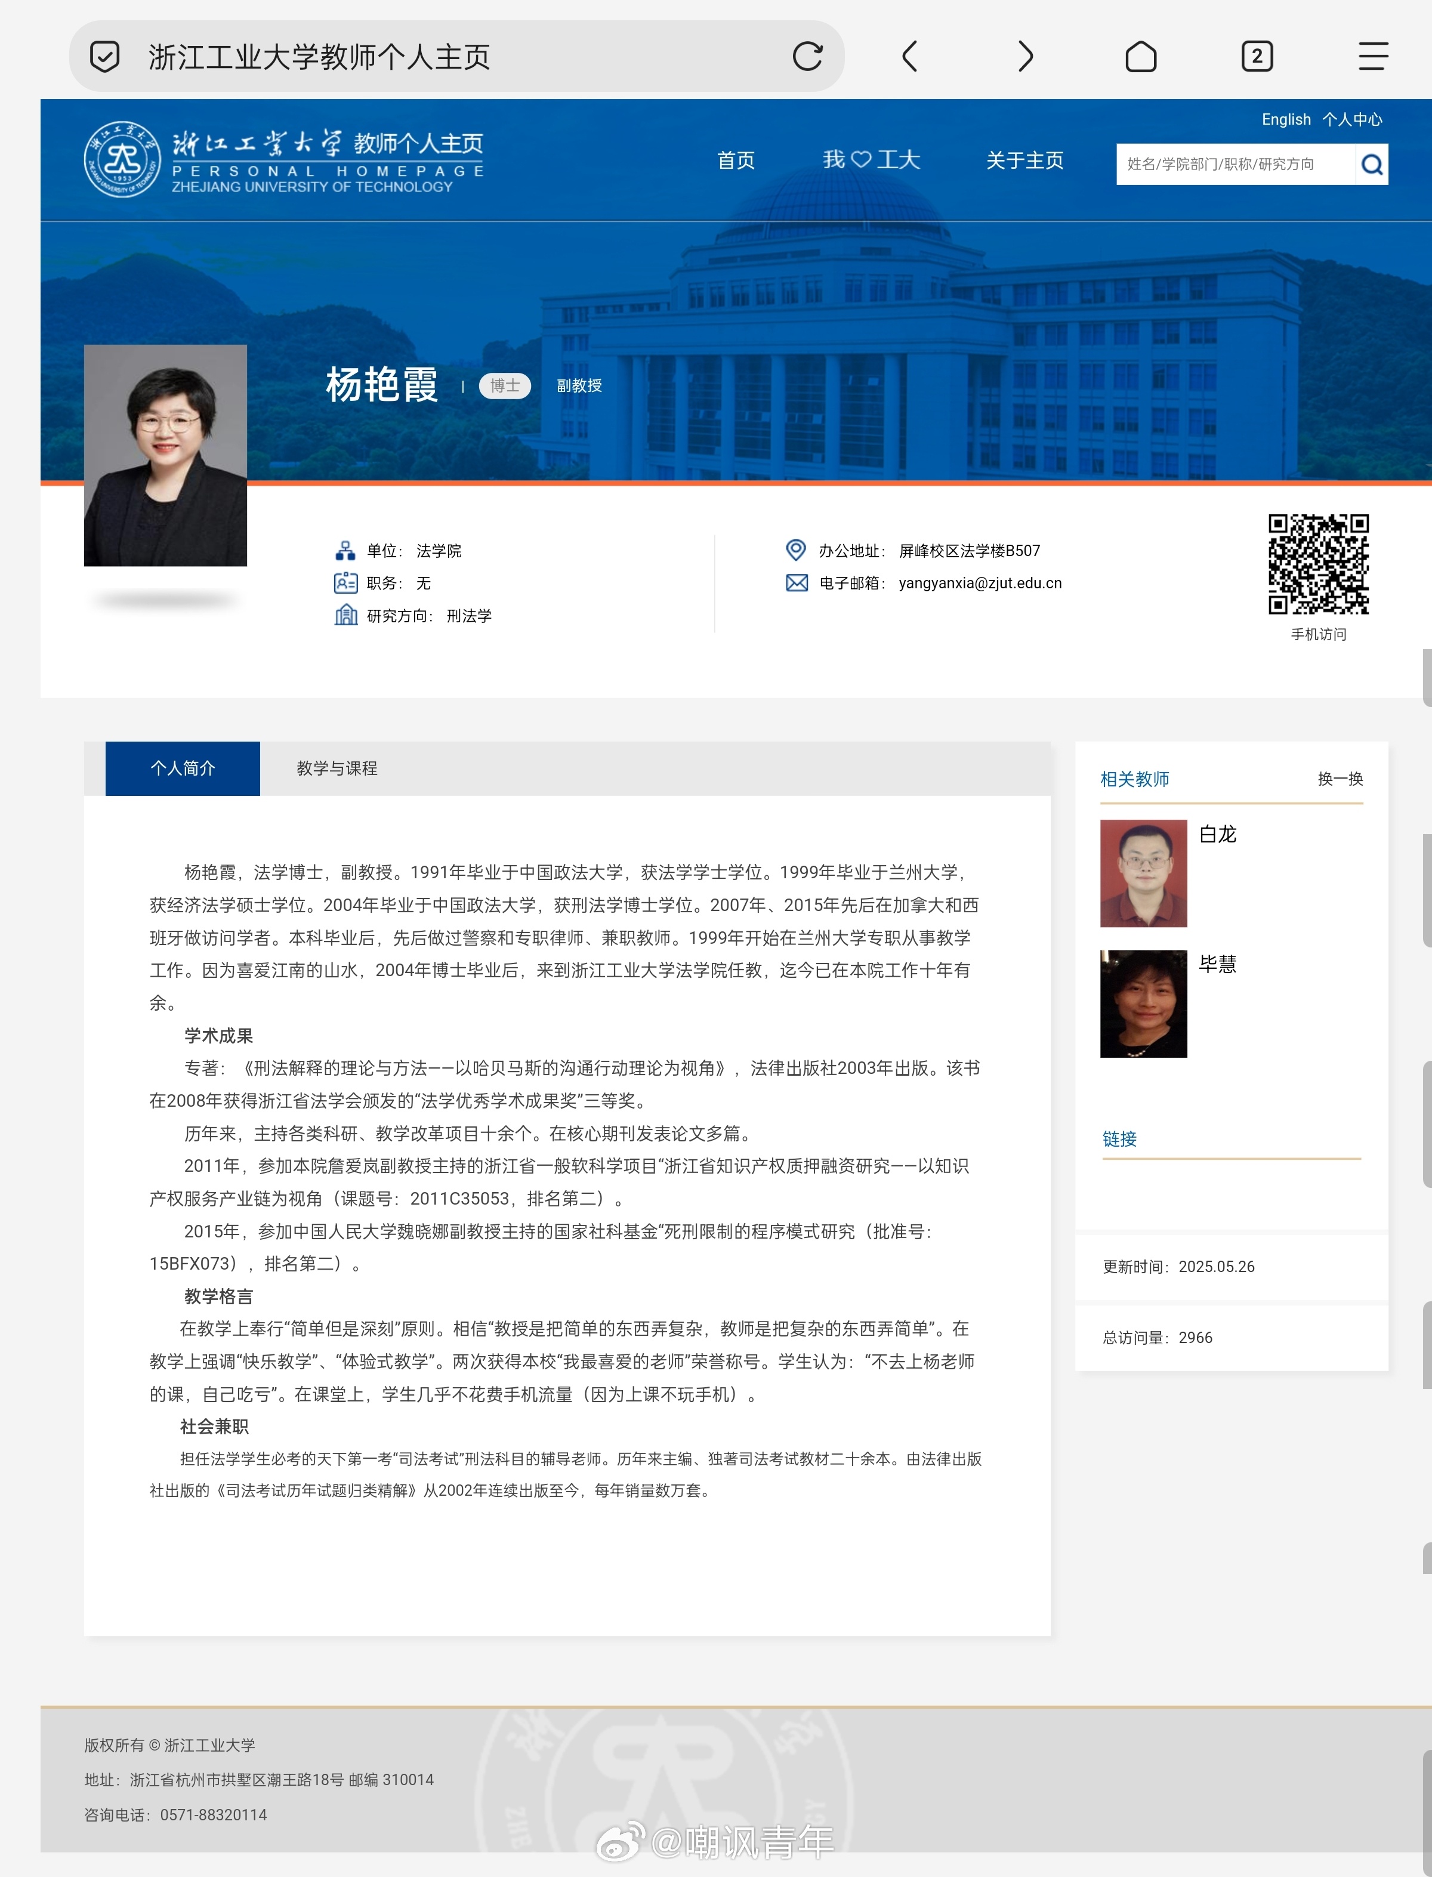
Task: Click the 电子邮箱 envelope icon
Action: (796, 583)
